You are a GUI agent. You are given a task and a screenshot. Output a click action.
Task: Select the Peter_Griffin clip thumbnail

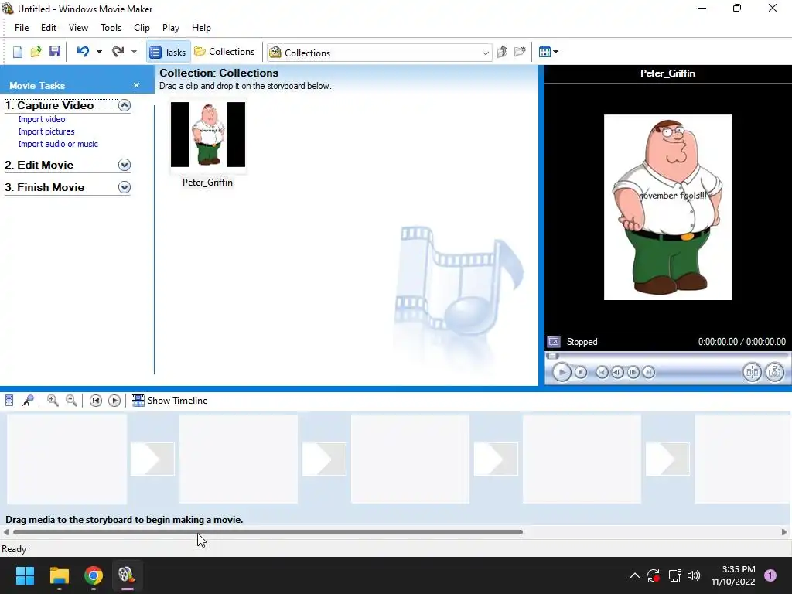[207, 135]
